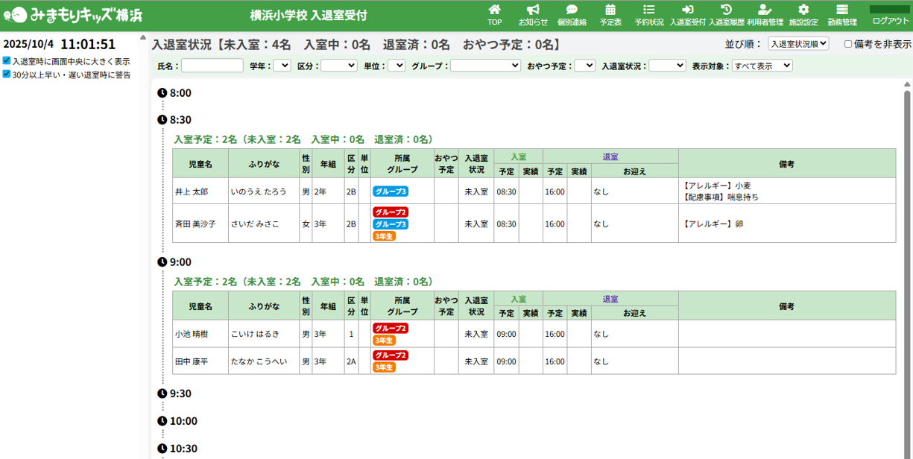Screen dimensions: 913x459
Task: Expand the グループ filter dropdown
Action: pyautogui.click(x=485, y=66)
